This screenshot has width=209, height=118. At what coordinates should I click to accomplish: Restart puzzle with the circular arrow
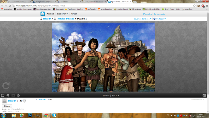[6, 86]
